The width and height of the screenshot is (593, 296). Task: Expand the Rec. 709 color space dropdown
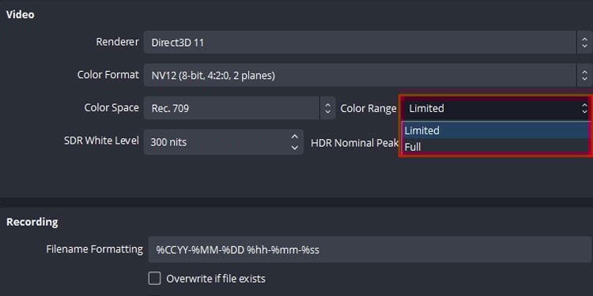pos(240,108)
